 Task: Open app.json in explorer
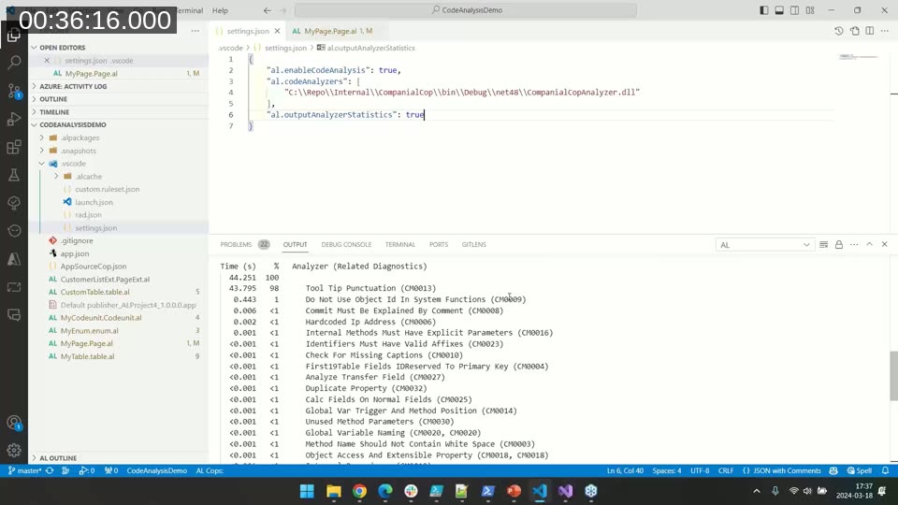pos(75,253)
